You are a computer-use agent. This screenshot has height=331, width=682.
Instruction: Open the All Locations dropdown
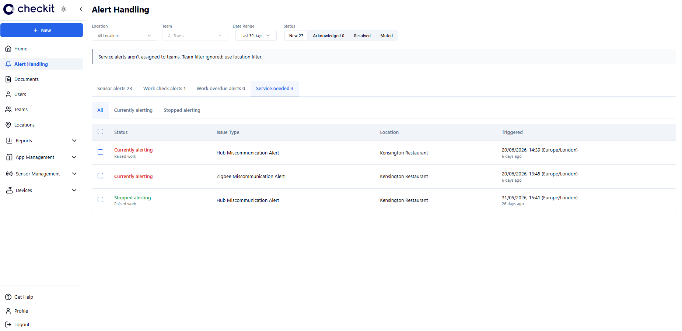pos(125,35)
